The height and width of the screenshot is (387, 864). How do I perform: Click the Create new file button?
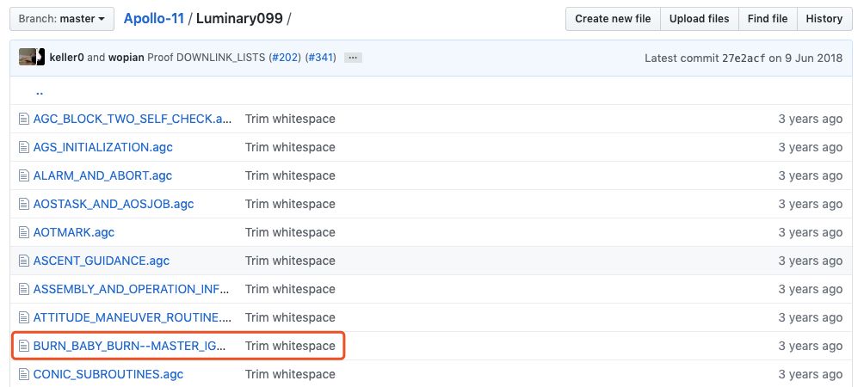click(x=613, y=19)
